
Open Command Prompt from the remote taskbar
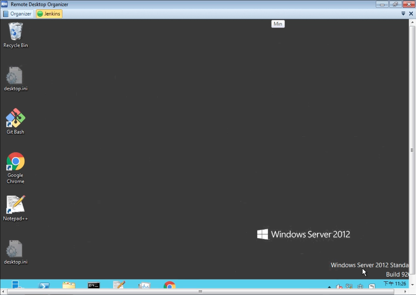point(94,285)
